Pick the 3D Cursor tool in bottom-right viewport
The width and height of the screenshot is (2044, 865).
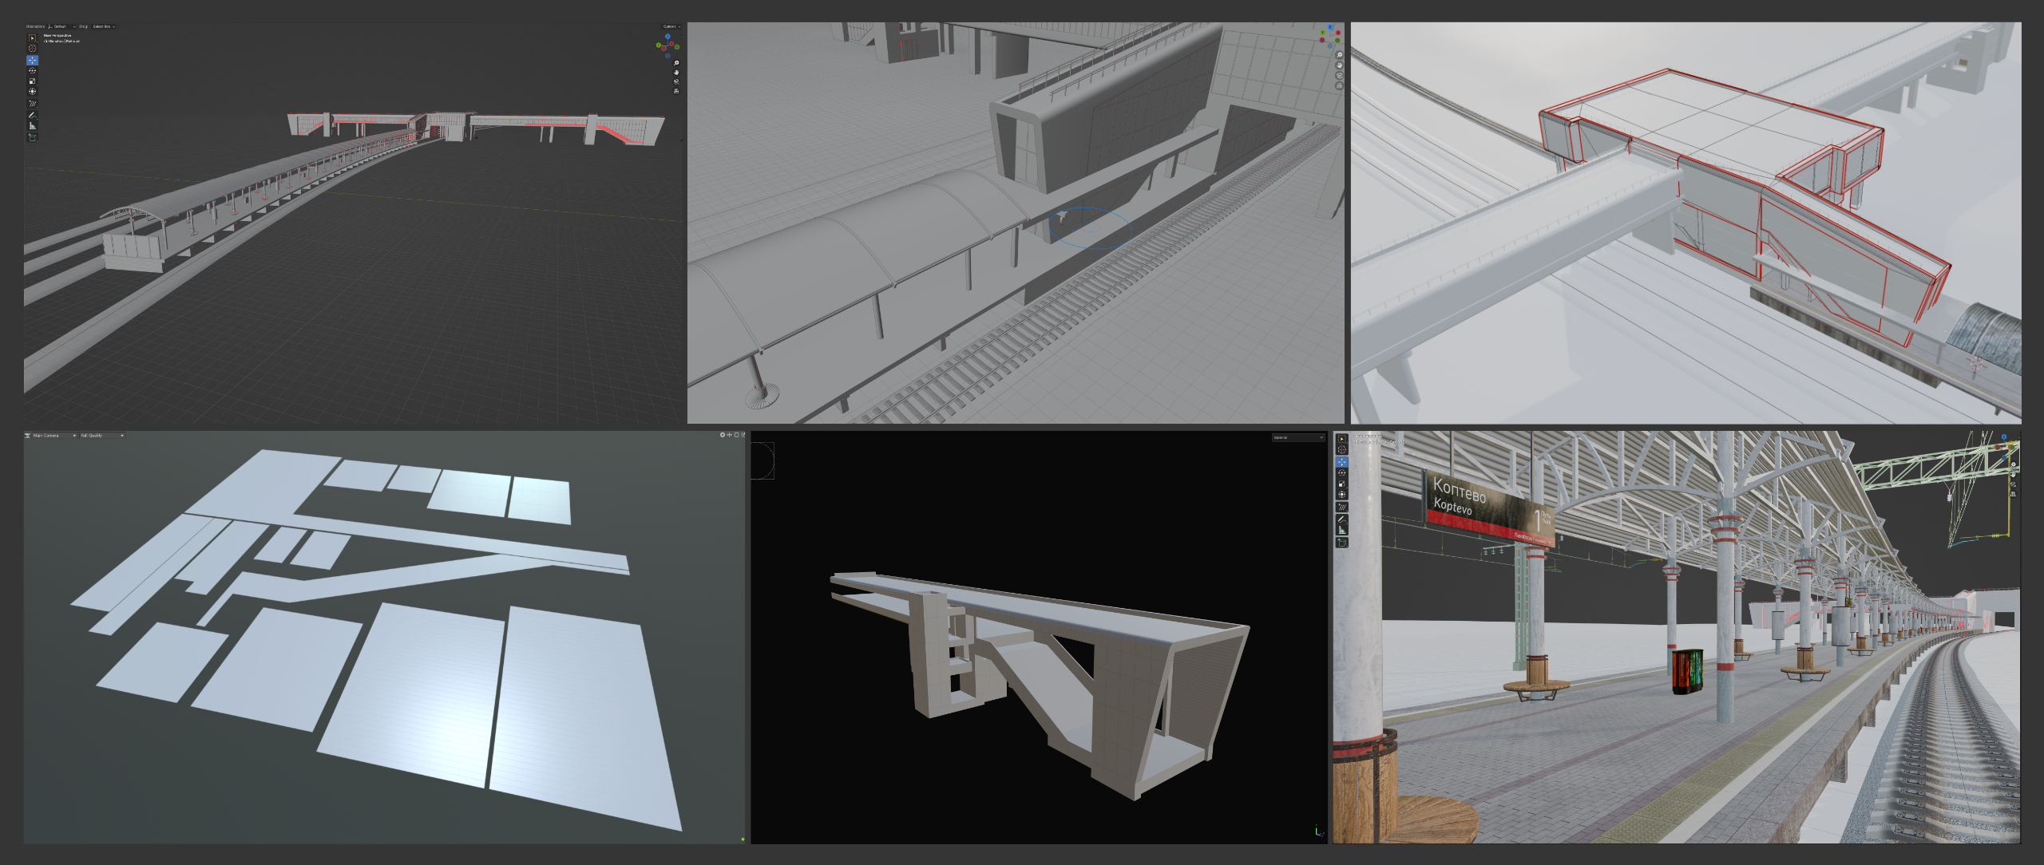pyautogui.click(x=1342, y=450)
